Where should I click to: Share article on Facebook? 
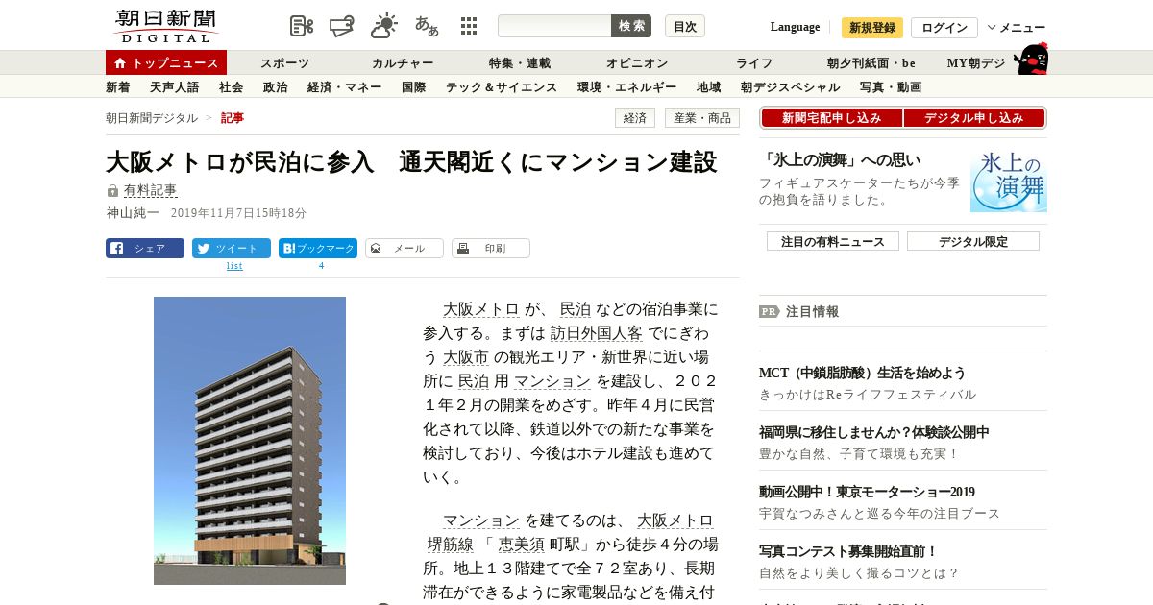(x=145, y=248)
